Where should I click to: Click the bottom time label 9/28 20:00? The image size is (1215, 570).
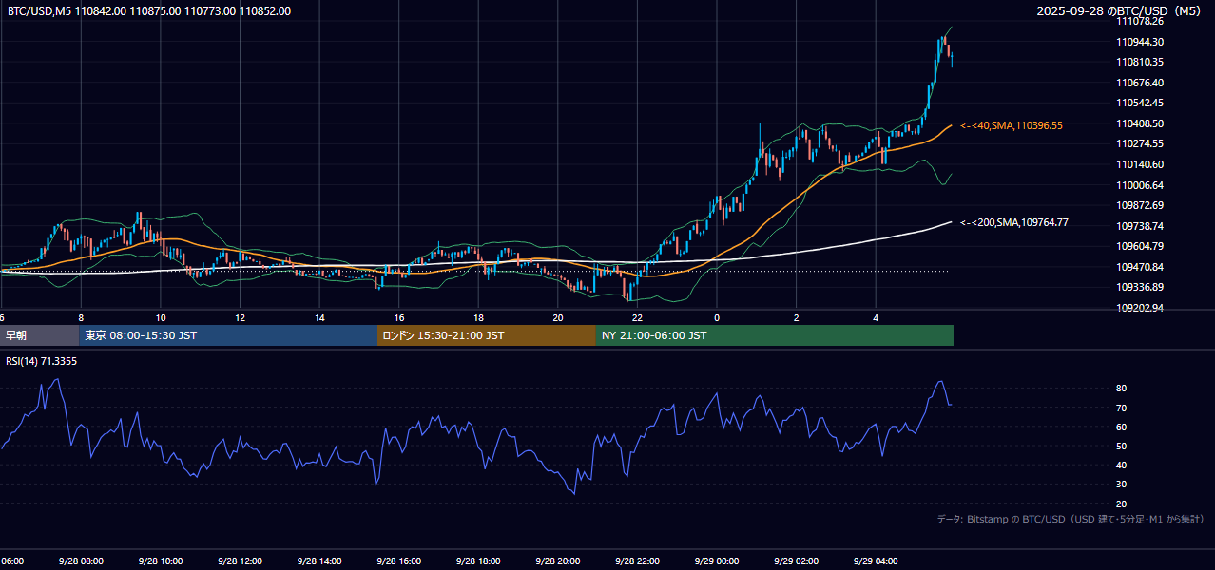(x=557, y=561)
